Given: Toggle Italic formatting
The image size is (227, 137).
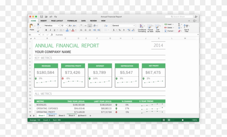Looking at the screenshot, I should pos(50,30).
